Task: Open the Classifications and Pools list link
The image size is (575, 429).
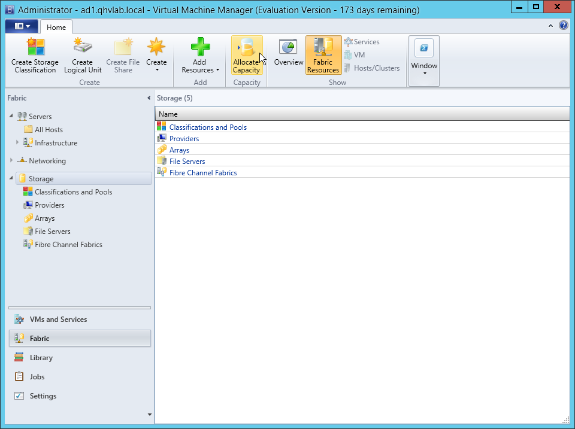Action: pyautogui.click(x=208, y=127)
